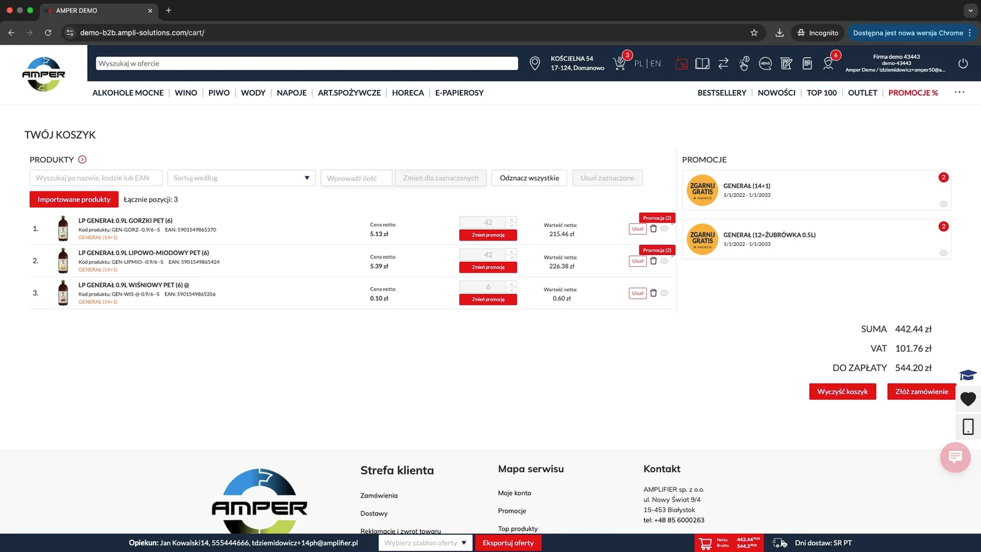
Task: Open the documents page icon in header
Action: click(x=807, y=63)
